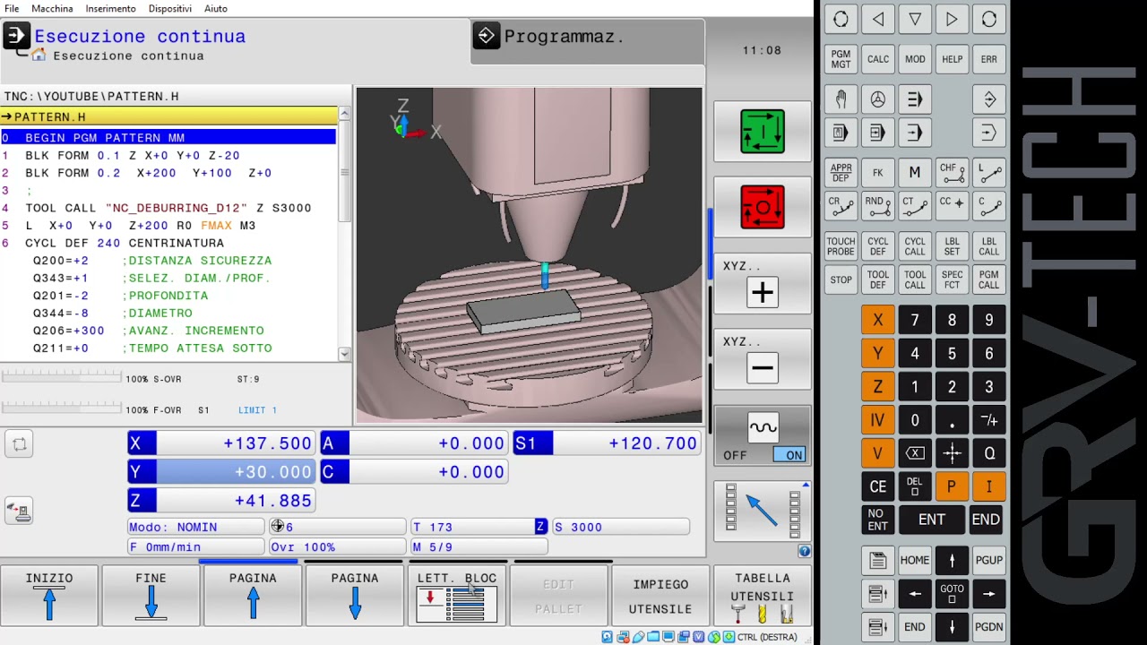This screenshot has width=1147, height=645.
Task: Click the CR circle radius key
Action: click(x=841, y=207)
